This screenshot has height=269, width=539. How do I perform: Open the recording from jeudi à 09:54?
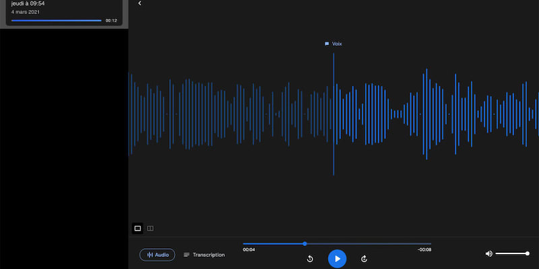click(64, 13)
